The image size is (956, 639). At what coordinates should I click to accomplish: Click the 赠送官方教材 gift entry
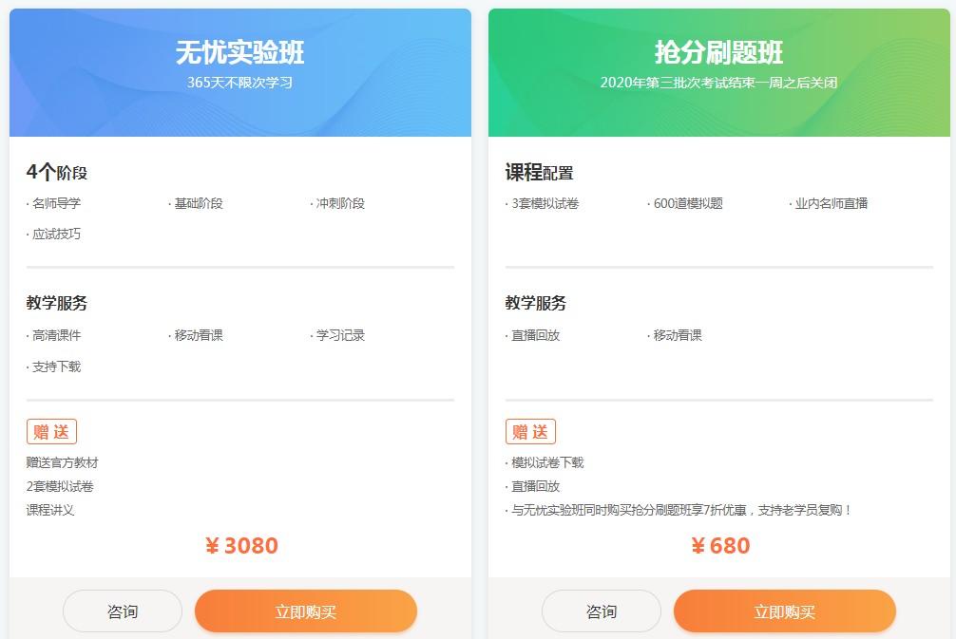(62, 465)
